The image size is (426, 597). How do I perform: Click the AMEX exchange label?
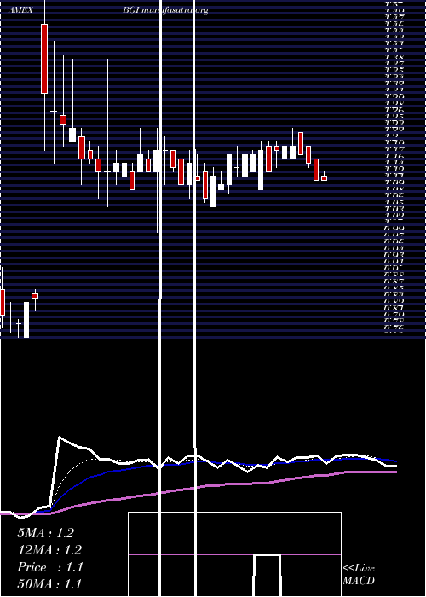point(20,10)
